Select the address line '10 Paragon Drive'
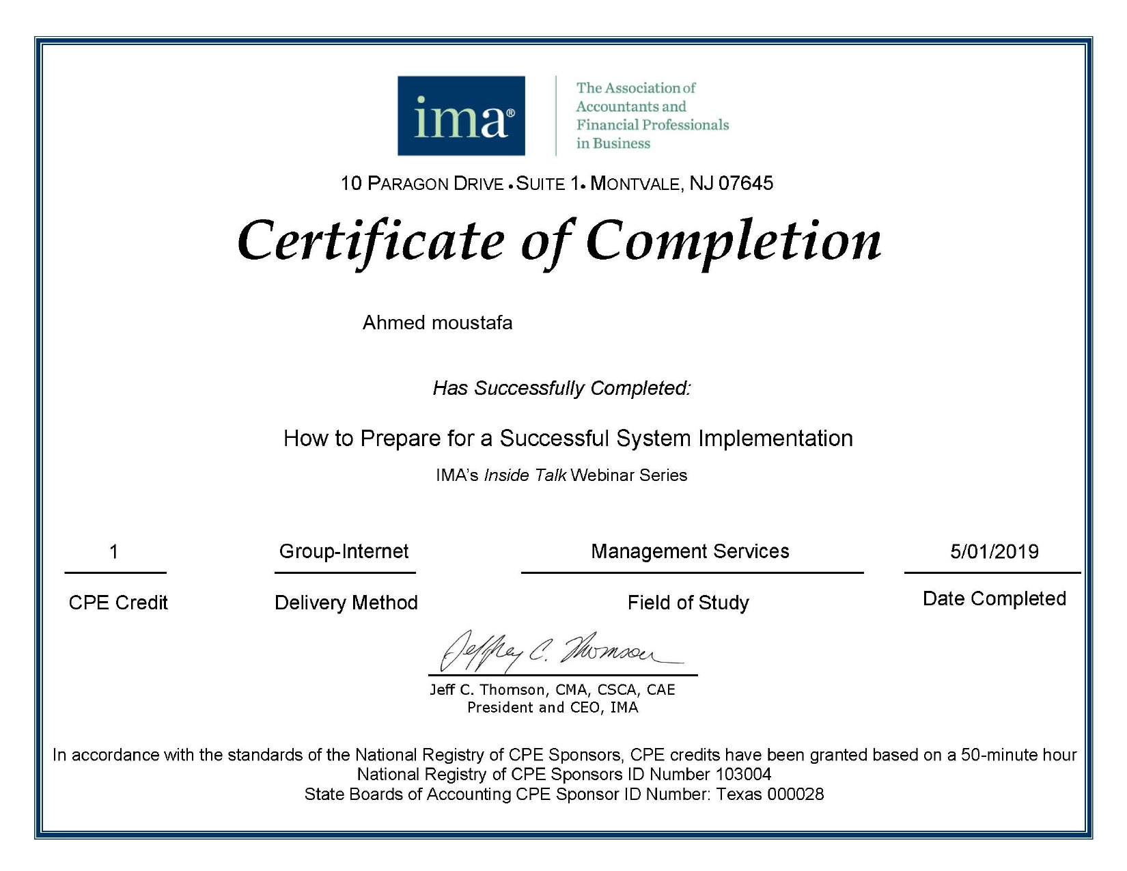The image size is (1127, 871). click(557, 183)
